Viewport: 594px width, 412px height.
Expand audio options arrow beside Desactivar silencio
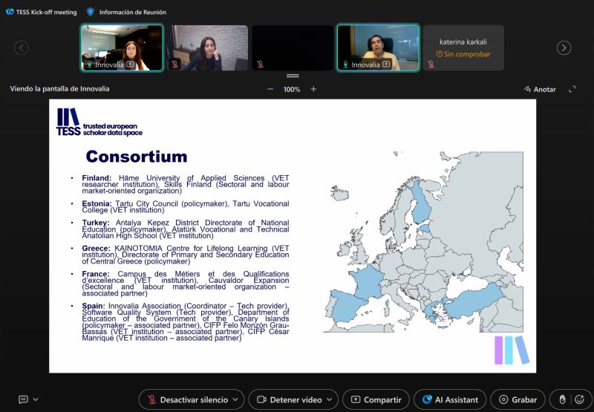click(235, 399)
